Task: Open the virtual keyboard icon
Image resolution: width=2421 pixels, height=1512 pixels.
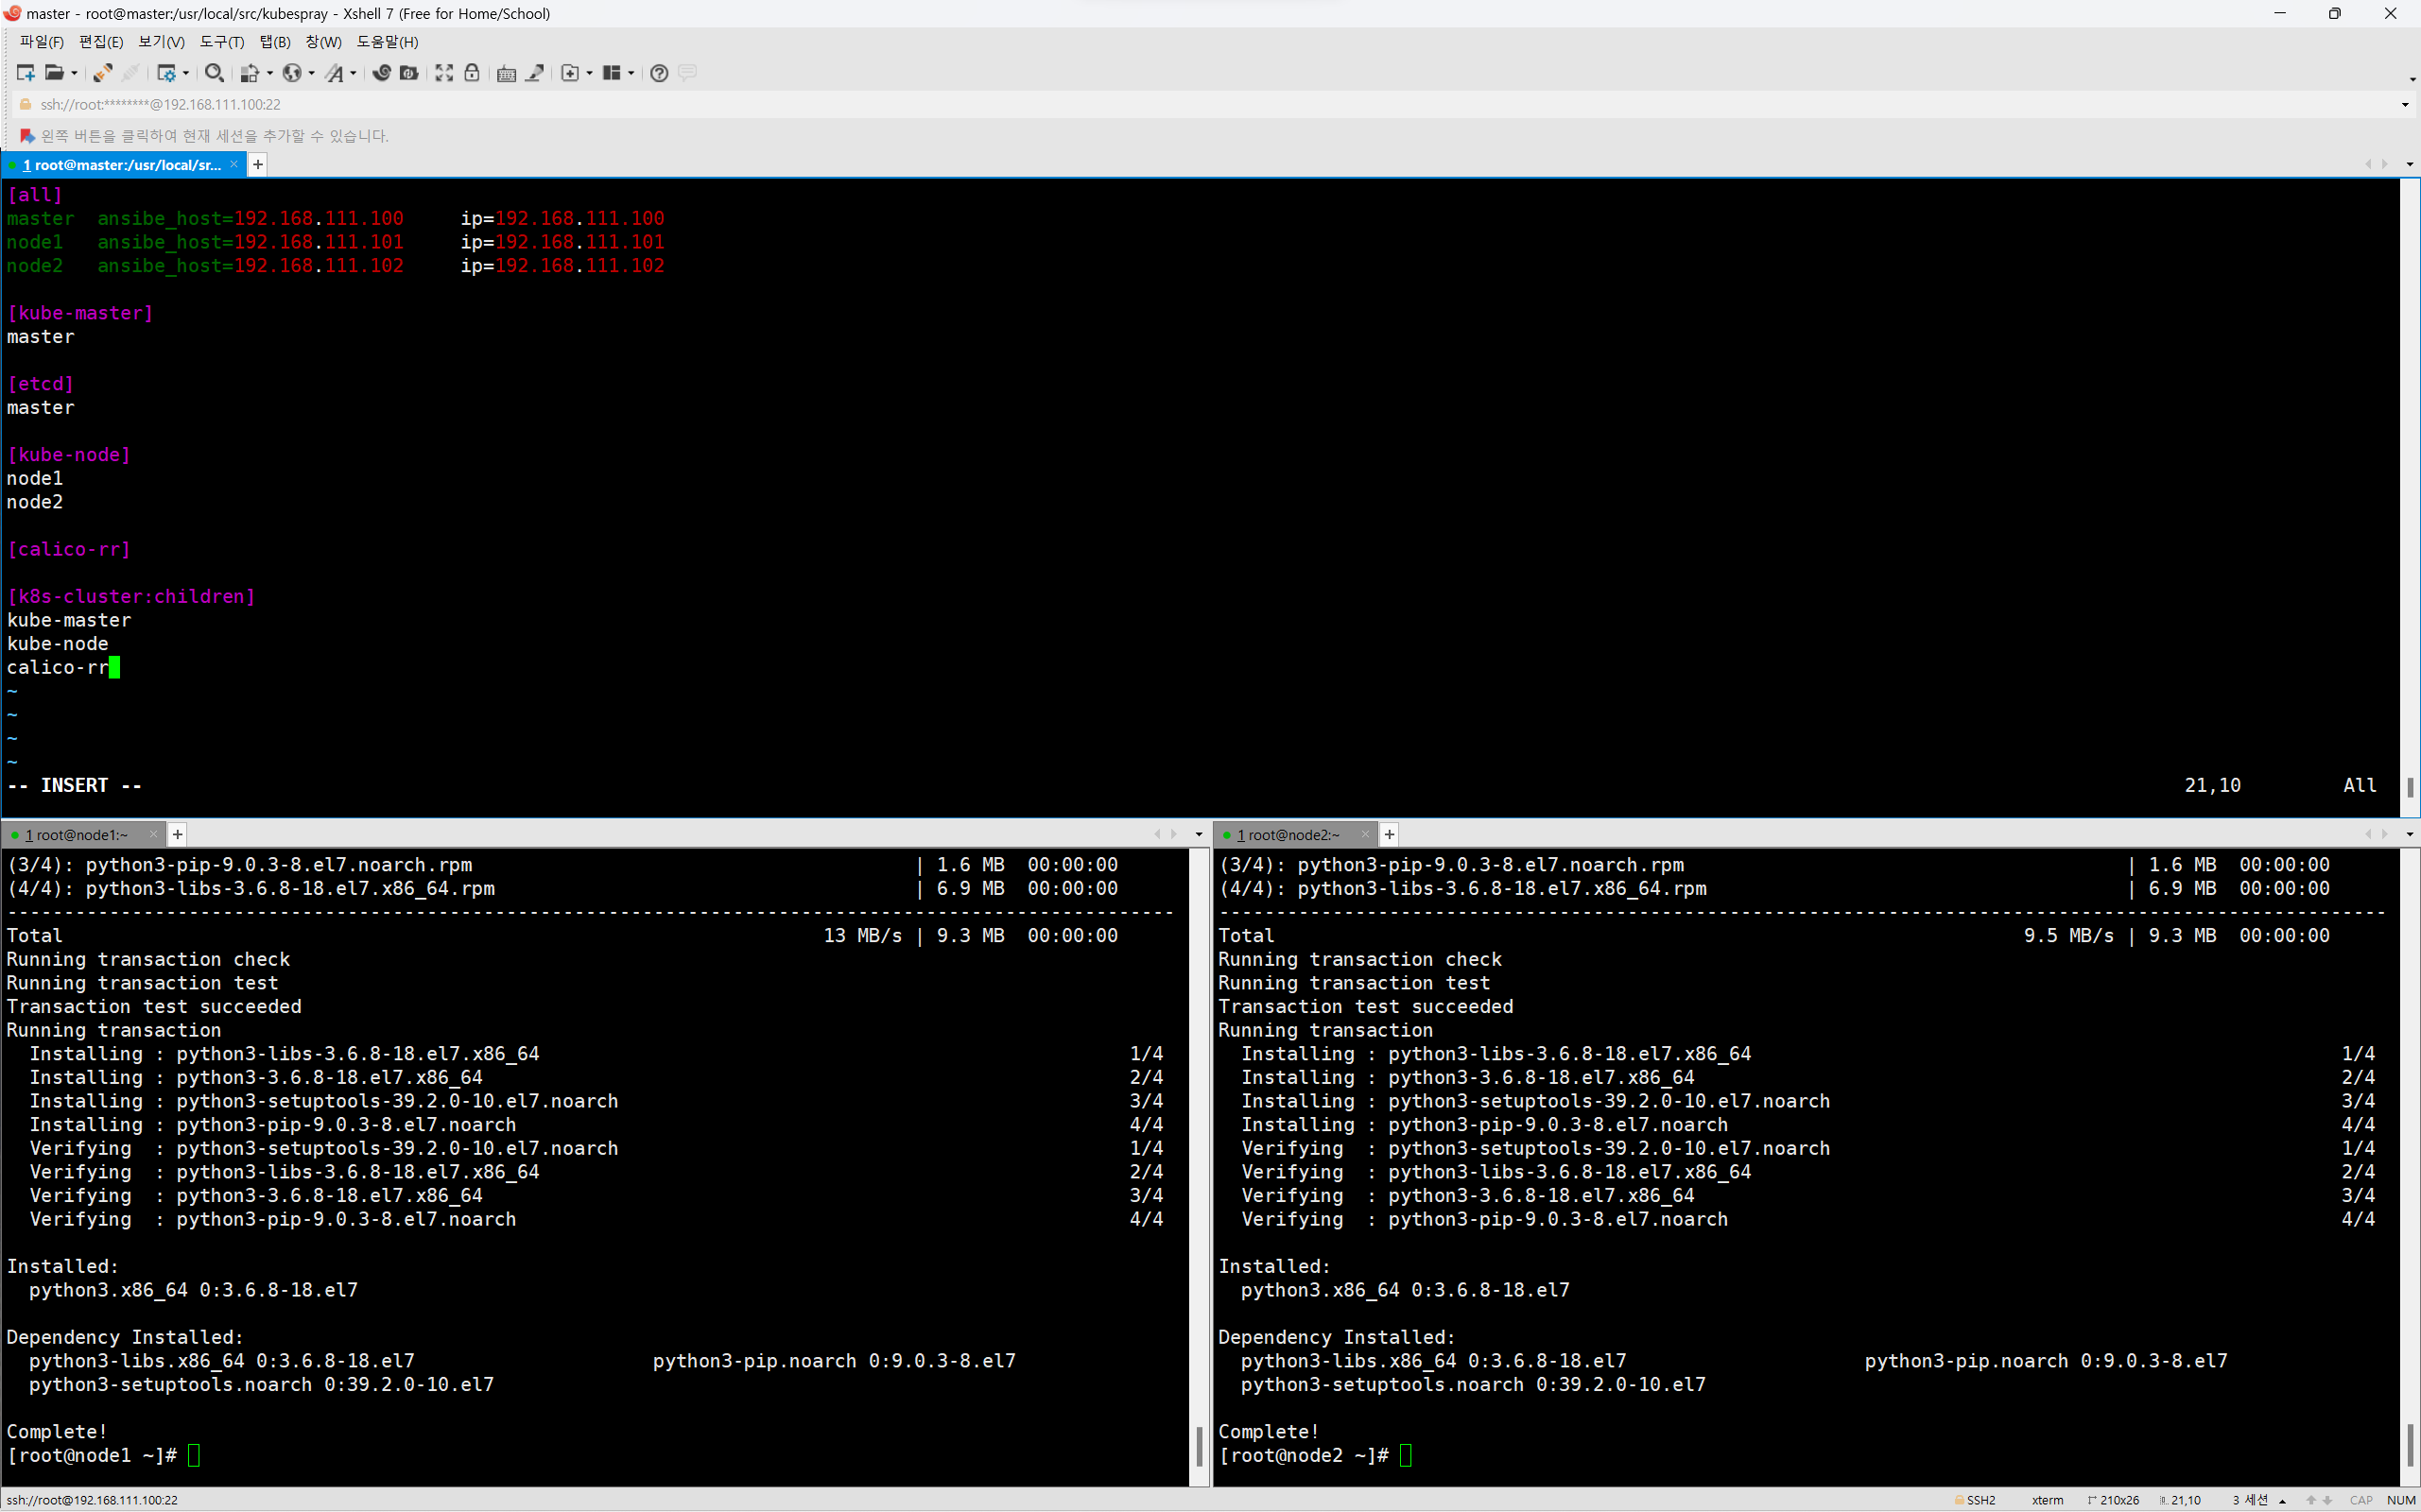Action: (x=506, y=73)
